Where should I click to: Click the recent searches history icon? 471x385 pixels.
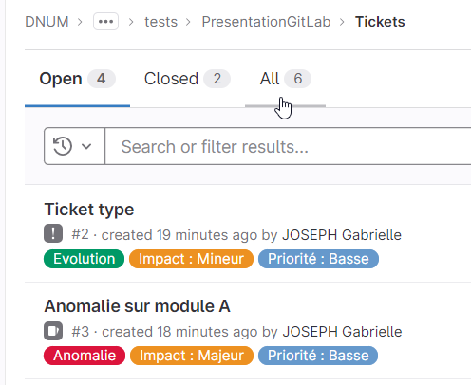[x=63, y=146]
